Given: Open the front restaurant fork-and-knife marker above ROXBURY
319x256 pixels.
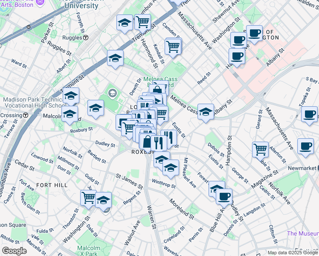Looking at the screenshot, I should click(x=159, y=144).
